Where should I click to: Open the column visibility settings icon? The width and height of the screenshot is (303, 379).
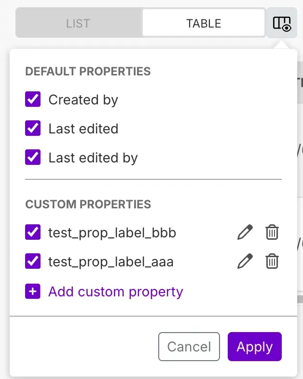[x=282, y=23]
